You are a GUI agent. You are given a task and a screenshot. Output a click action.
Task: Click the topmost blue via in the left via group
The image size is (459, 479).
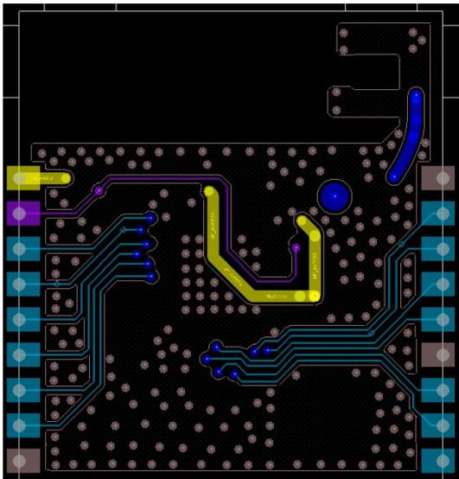tap(151, 218)
